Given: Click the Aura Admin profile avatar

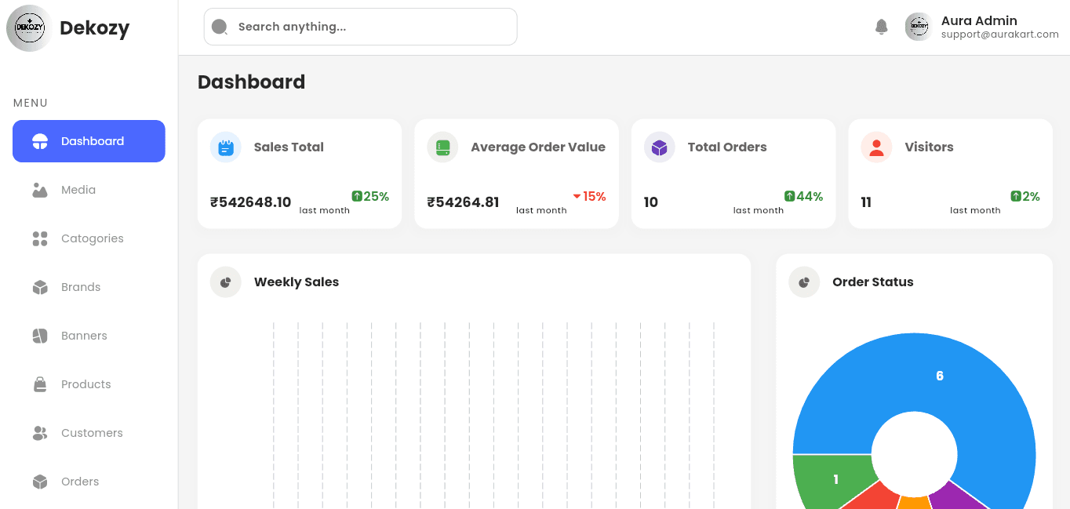Looking at the screenshot, I should tap(919, 27).
